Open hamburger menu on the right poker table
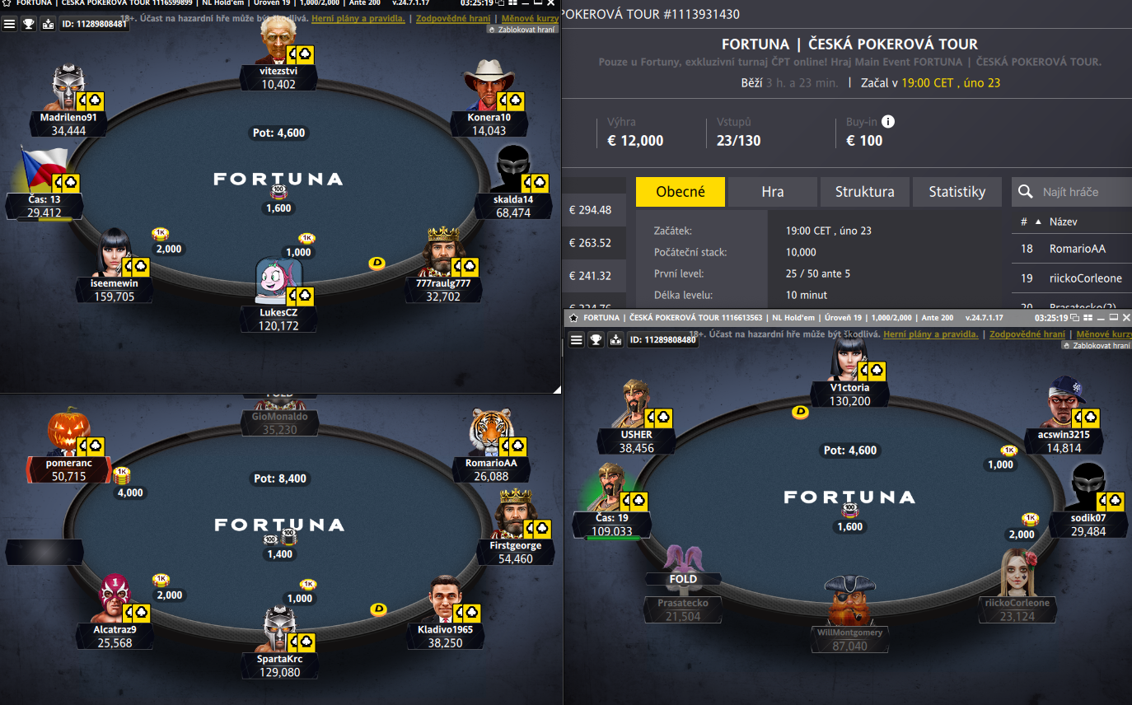The height and width of the screenshot is (705, 1132). pyautogui.click(x=576, y=339)
